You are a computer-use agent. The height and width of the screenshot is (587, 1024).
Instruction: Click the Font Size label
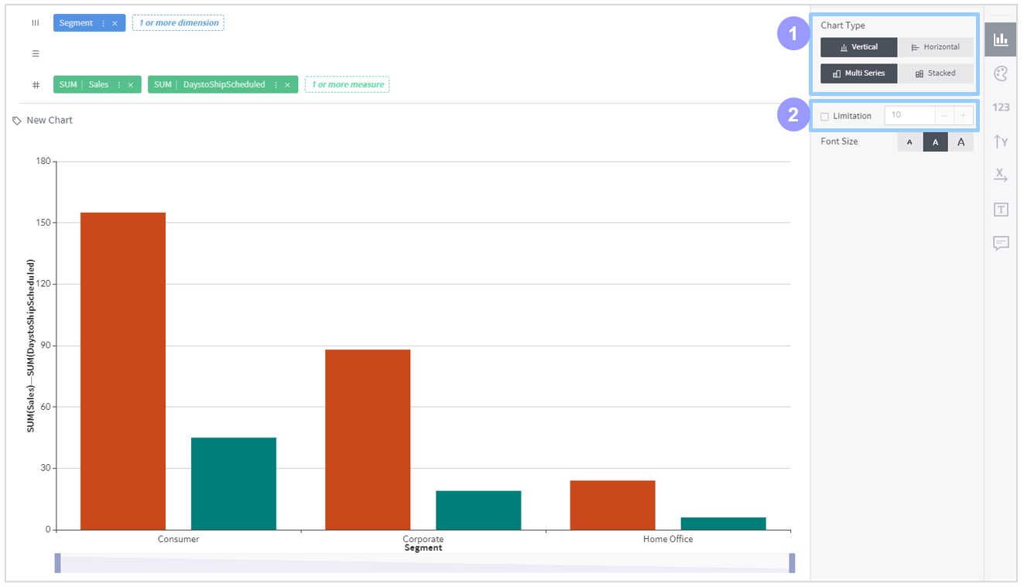839,142
